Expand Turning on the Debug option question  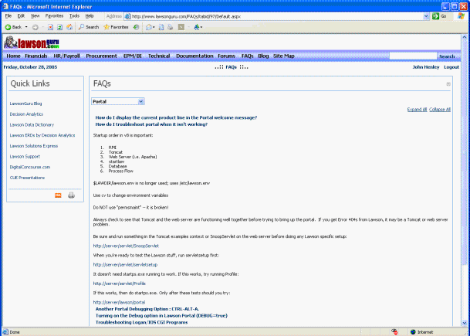click(161, 316)
